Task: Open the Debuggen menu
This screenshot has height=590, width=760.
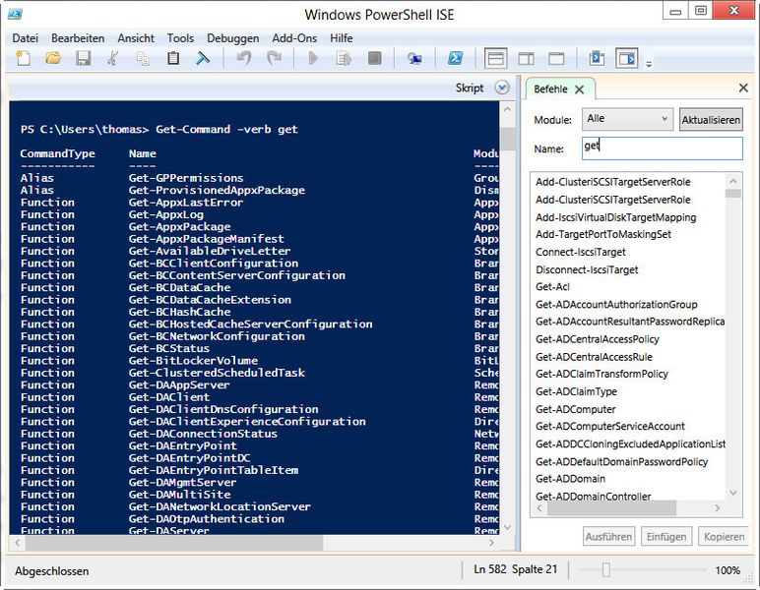Action: (x=232, y=38)
